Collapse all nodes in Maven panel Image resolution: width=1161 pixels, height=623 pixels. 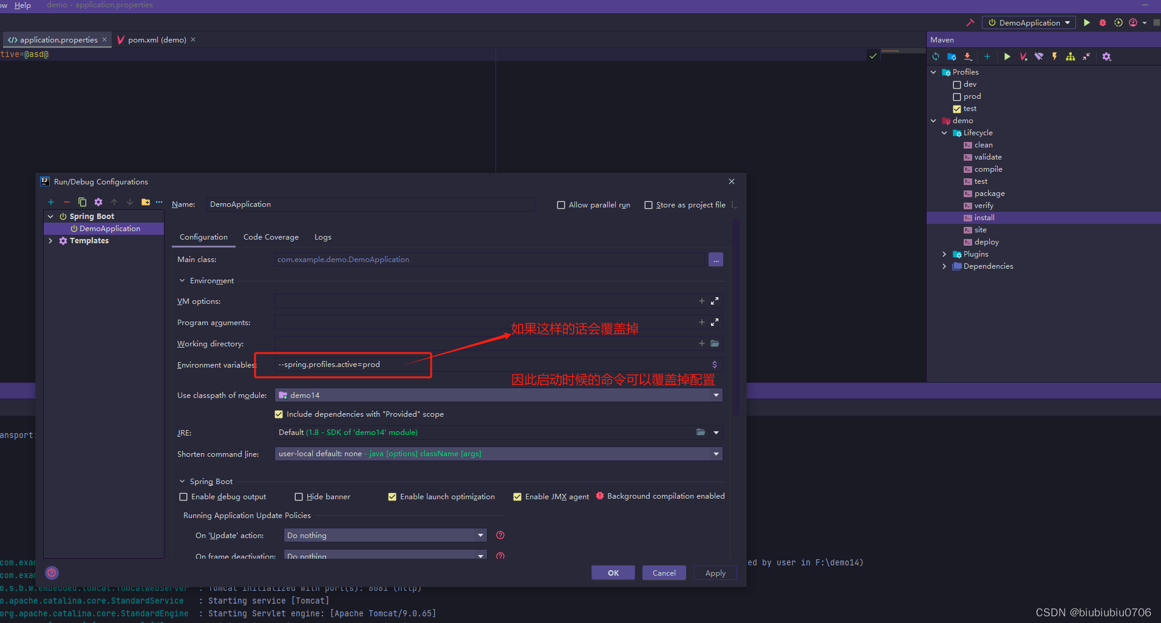(x=1086, y=56)
